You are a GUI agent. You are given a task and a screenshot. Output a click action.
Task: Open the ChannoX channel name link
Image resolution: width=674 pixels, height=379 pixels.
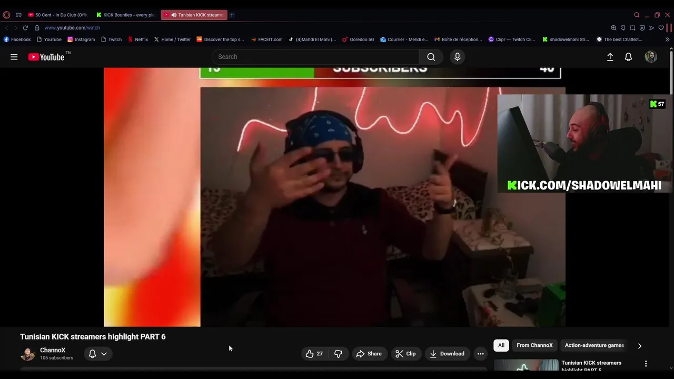click(x=53, y=350)
